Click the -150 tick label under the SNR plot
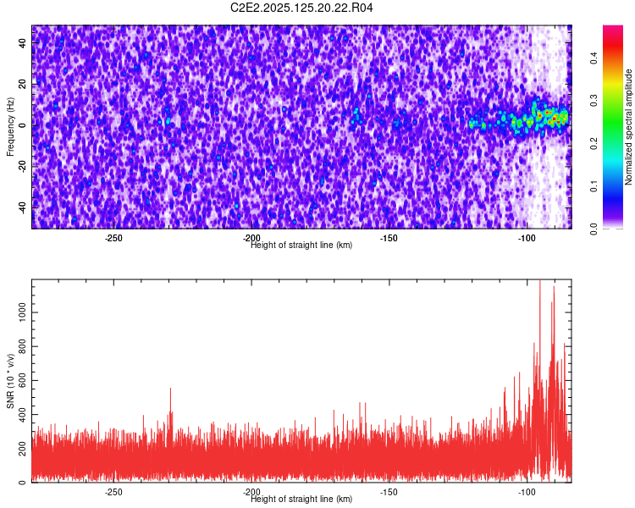This screenshot has height=508, width=635. pos(389,493)
